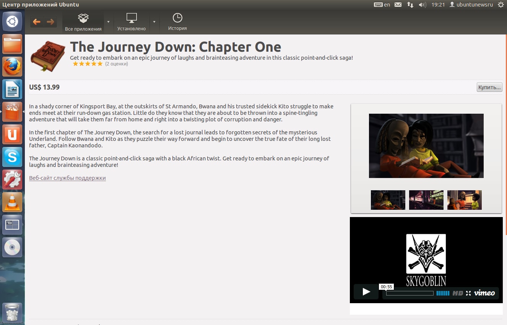Open the workspace switcher
The image size is (507, 325).
pyautogui.click(x=12, y=225)
